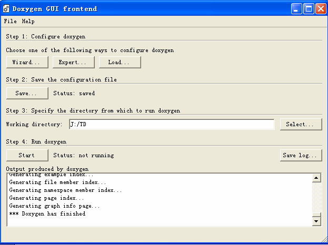Click Load... to load a configuration

[x=120, y=62]
